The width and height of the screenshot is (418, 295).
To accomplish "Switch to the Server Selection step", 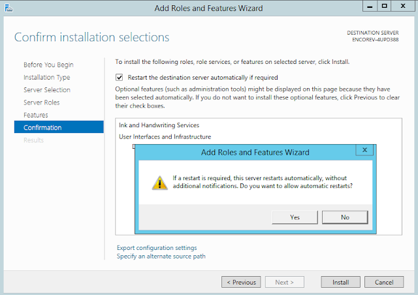I will pos(47,89).
